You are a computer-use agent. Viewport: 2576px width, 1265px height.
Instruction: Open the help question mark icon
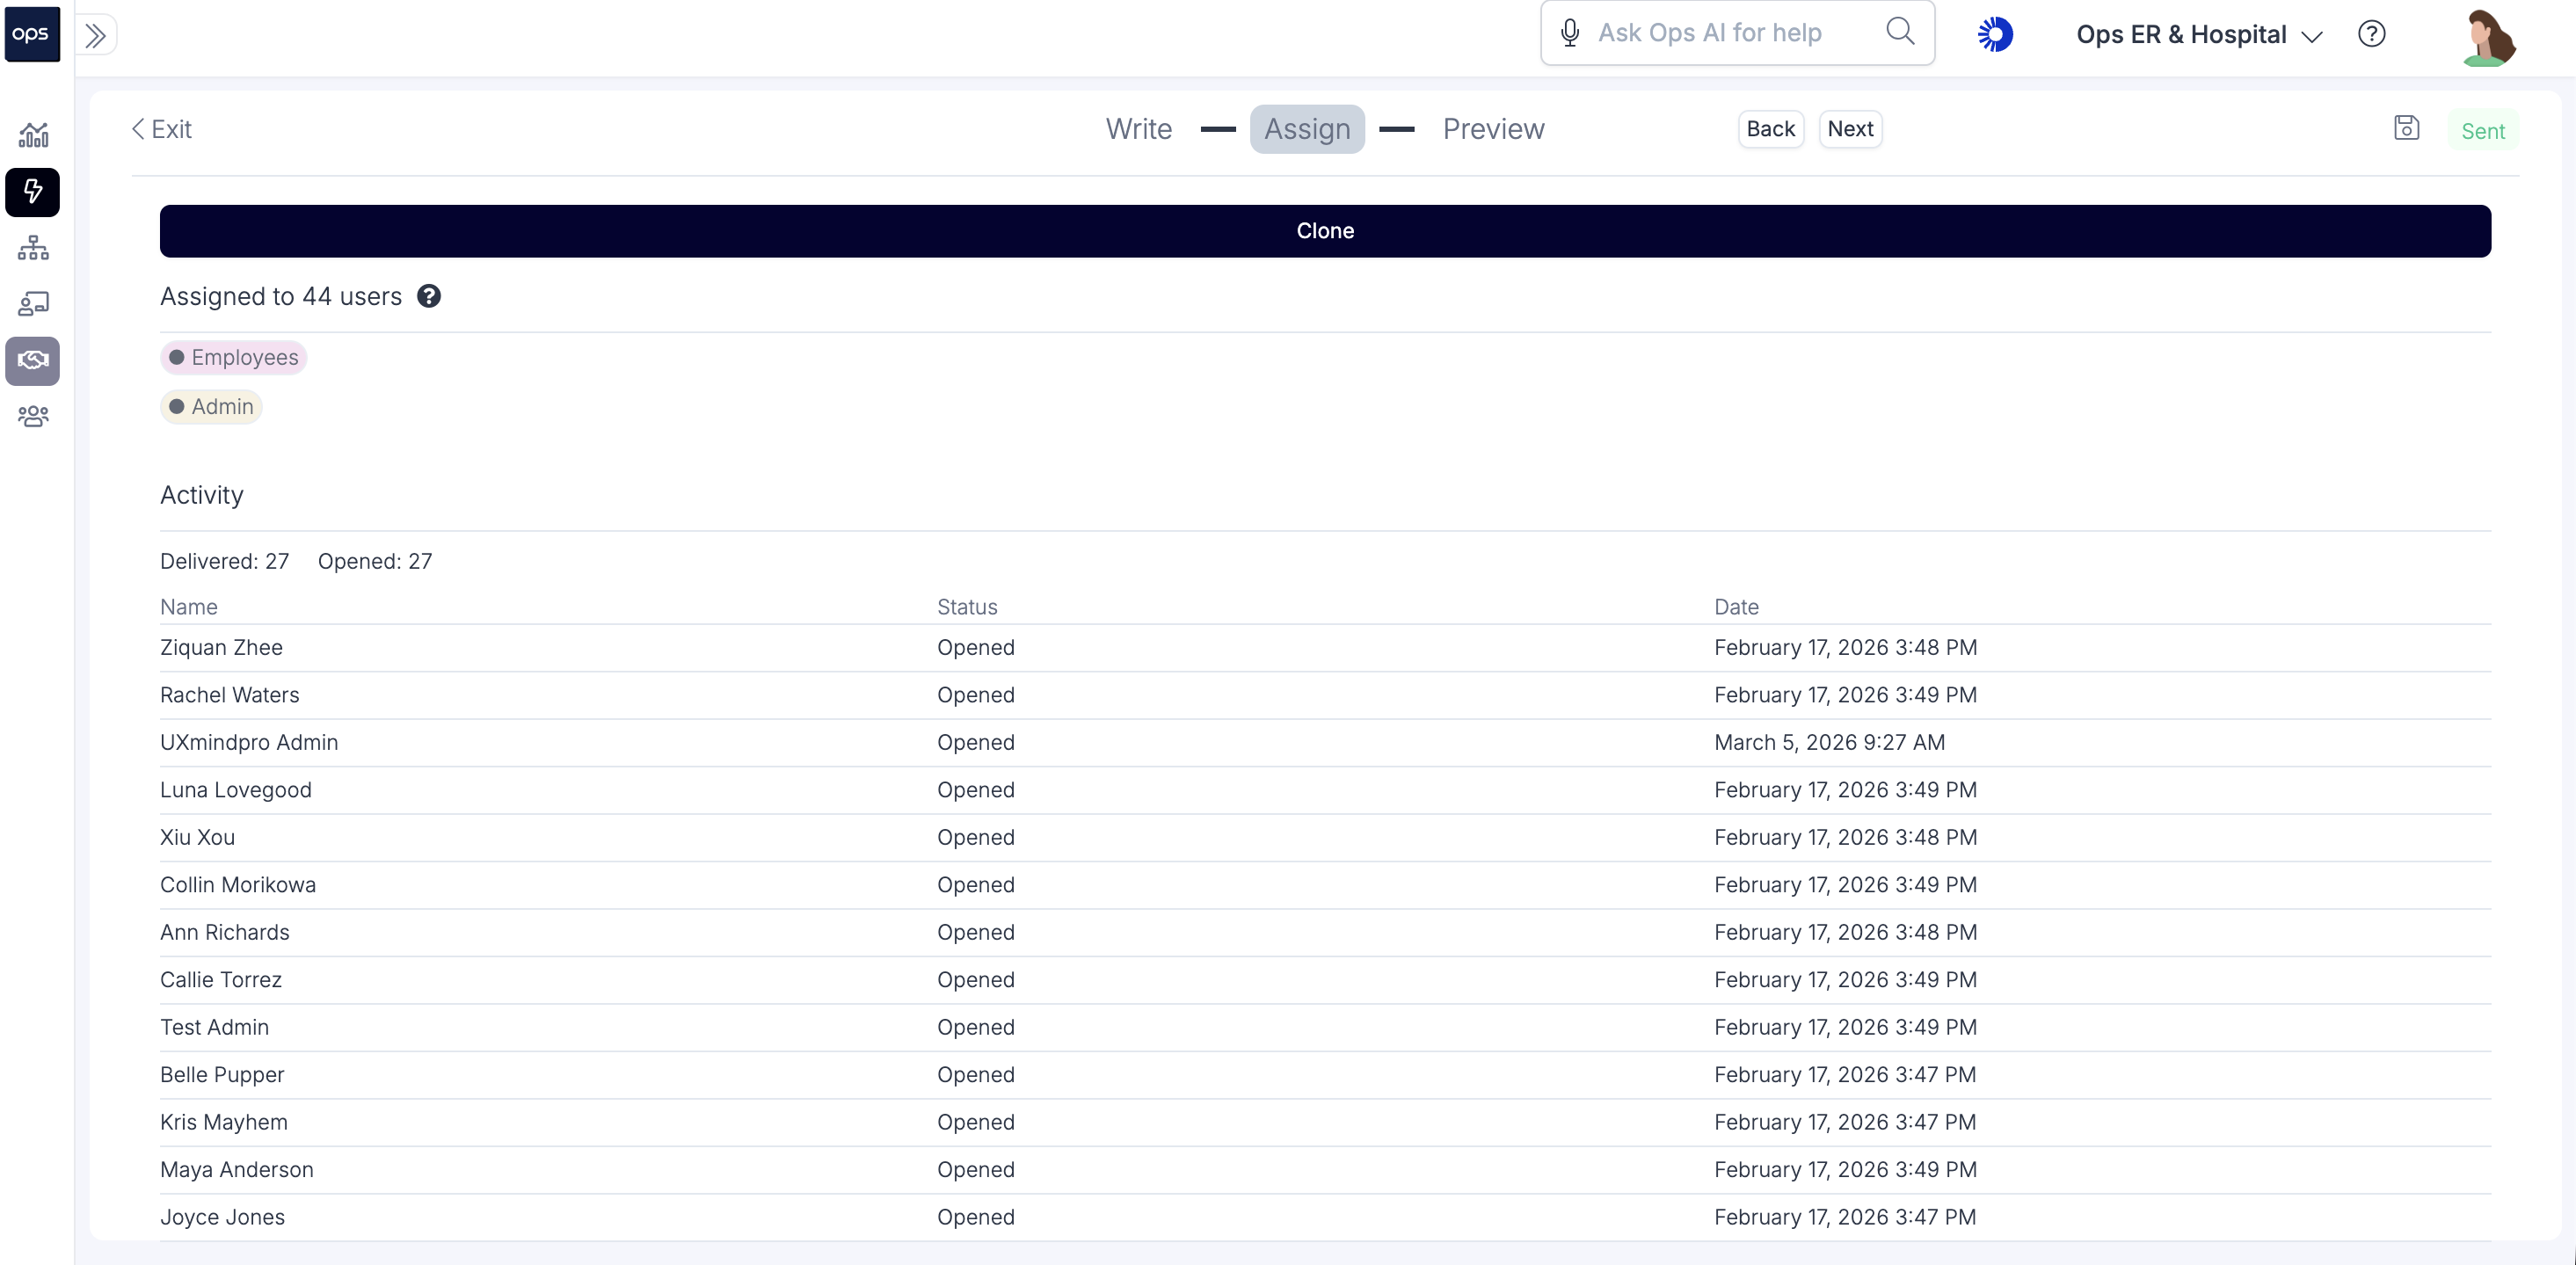coord(2371,34)
